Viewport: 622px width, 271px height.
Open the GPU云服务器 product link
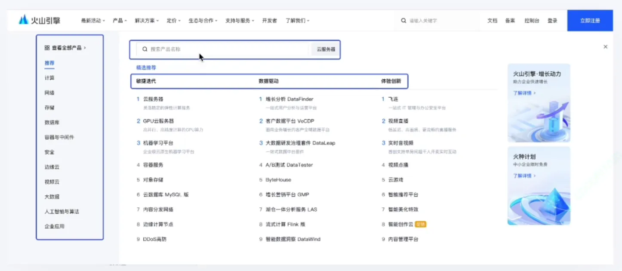click(x=158, y=121)
